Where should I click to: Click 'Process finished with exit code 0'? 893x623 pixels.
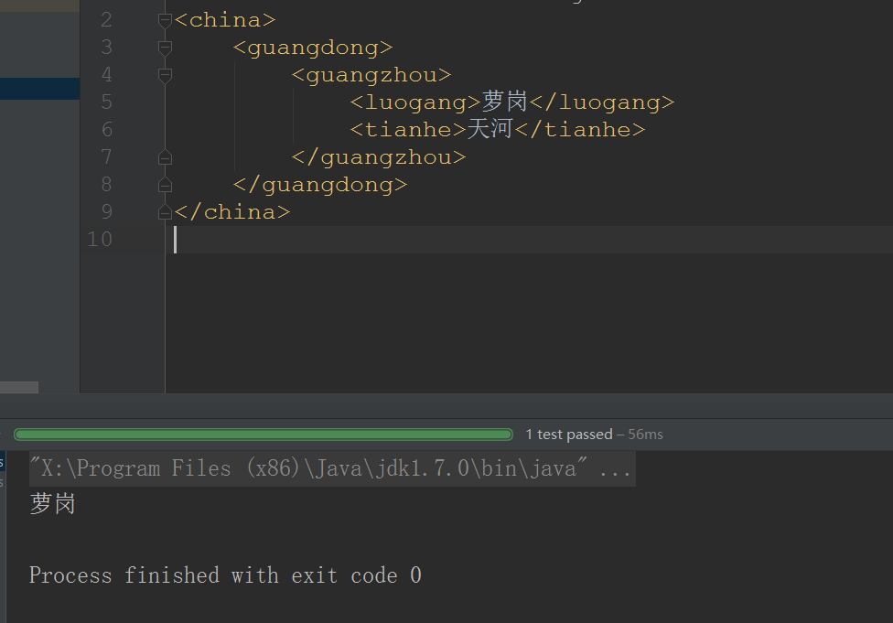tap(225, 575)
